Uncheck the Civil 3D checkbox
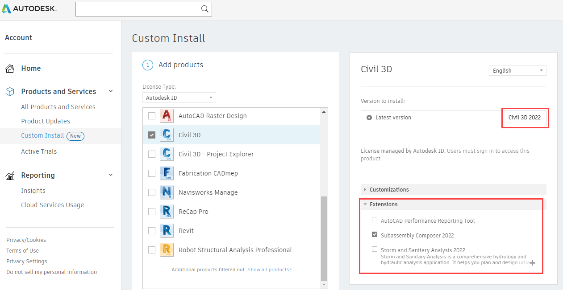Screen dimensions: 563x290 point(152,135)
